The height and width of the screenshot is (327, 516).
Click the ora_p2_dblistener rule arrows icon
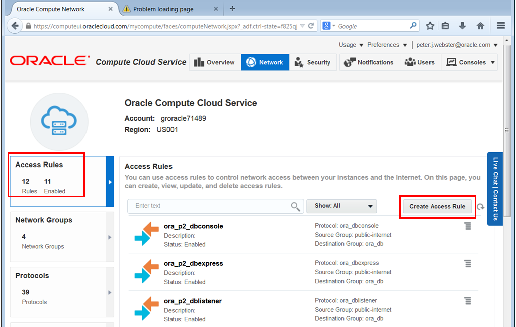tap(147, 308)
